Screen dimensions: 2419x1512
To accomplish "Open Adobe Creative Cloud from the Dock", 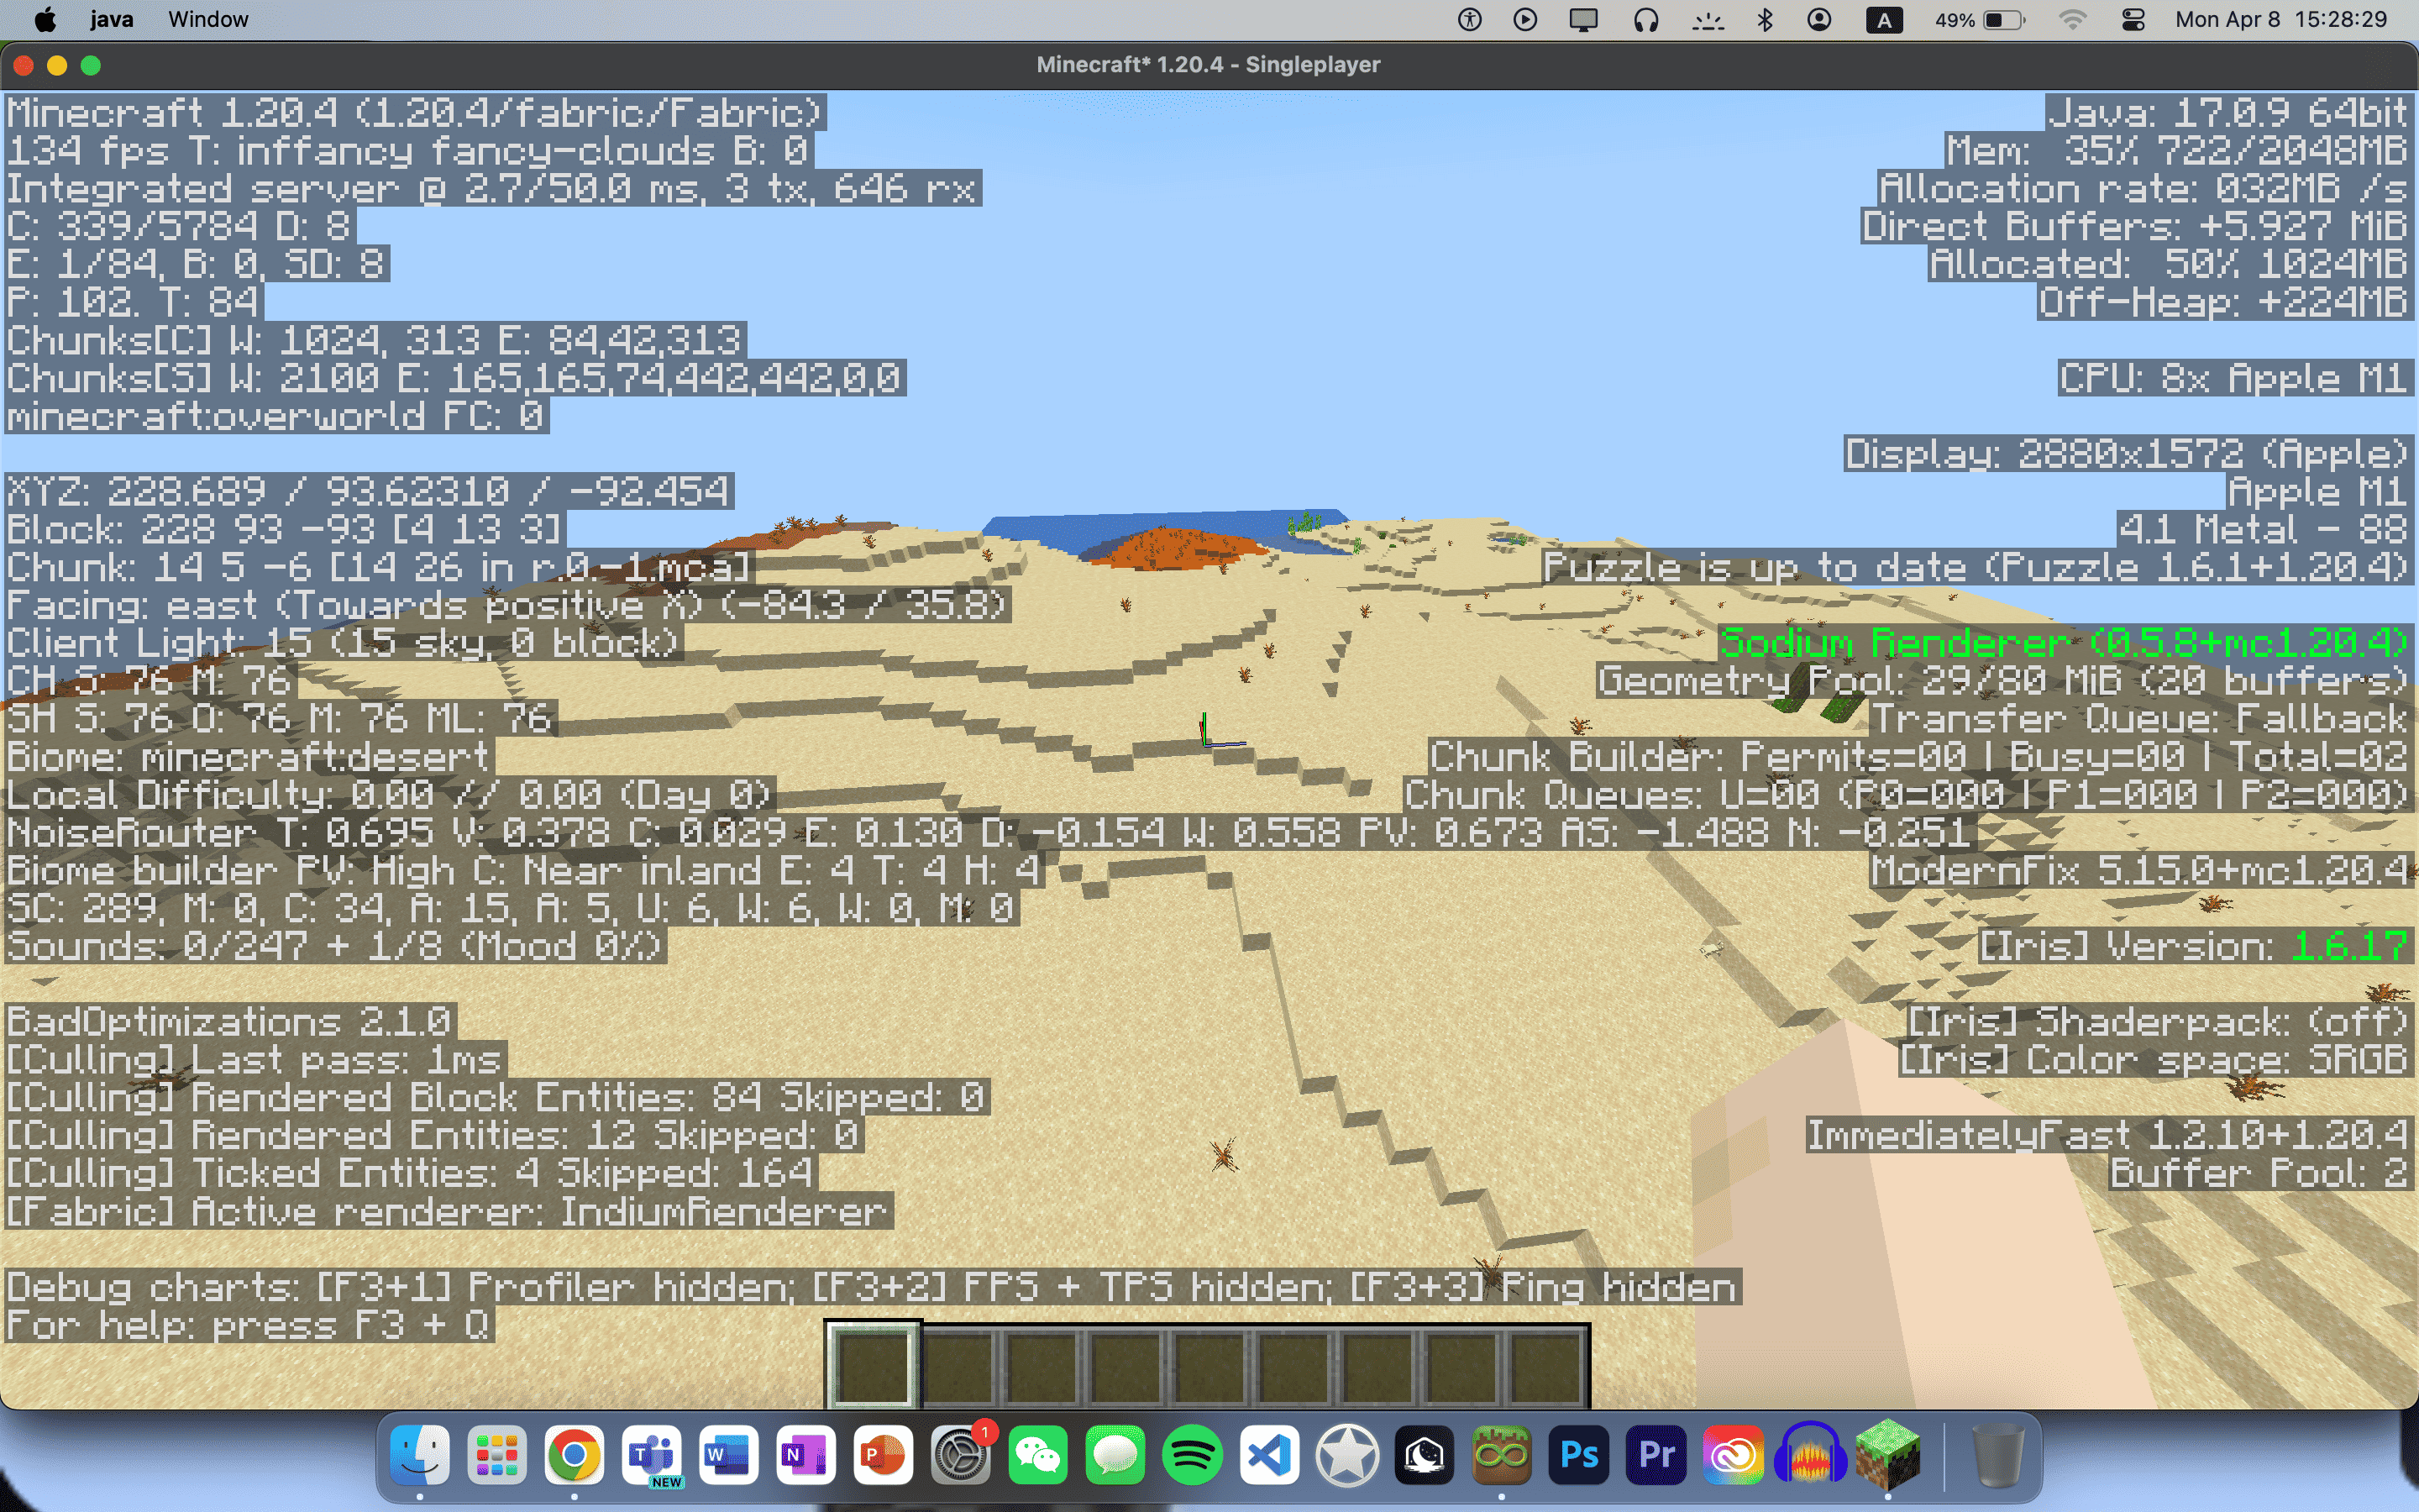I will pos(1734,1455).
